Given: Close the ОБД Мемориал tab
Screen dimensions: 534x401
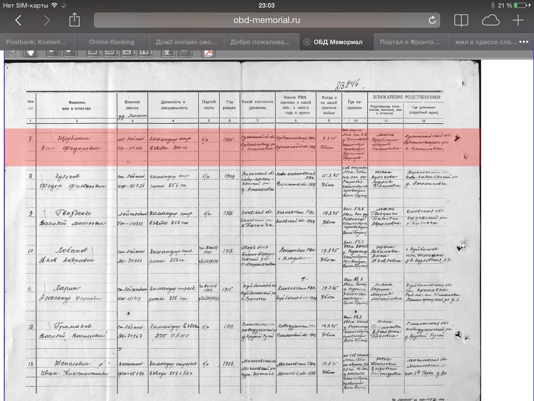Looking at the screenshot, I should (307, 42).
